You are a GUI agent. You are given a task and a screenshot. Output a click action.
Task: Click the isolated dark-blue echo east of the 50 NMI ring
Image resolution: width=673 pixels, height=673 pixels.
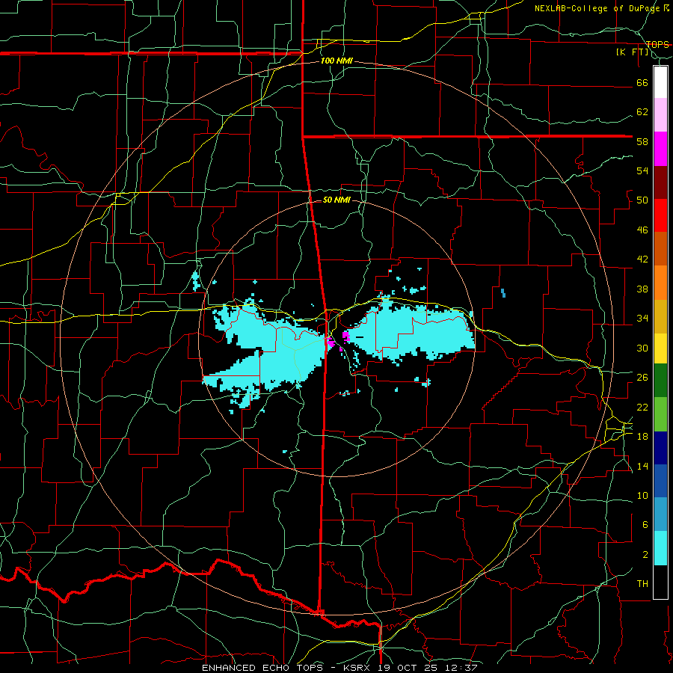click(503, 293)
